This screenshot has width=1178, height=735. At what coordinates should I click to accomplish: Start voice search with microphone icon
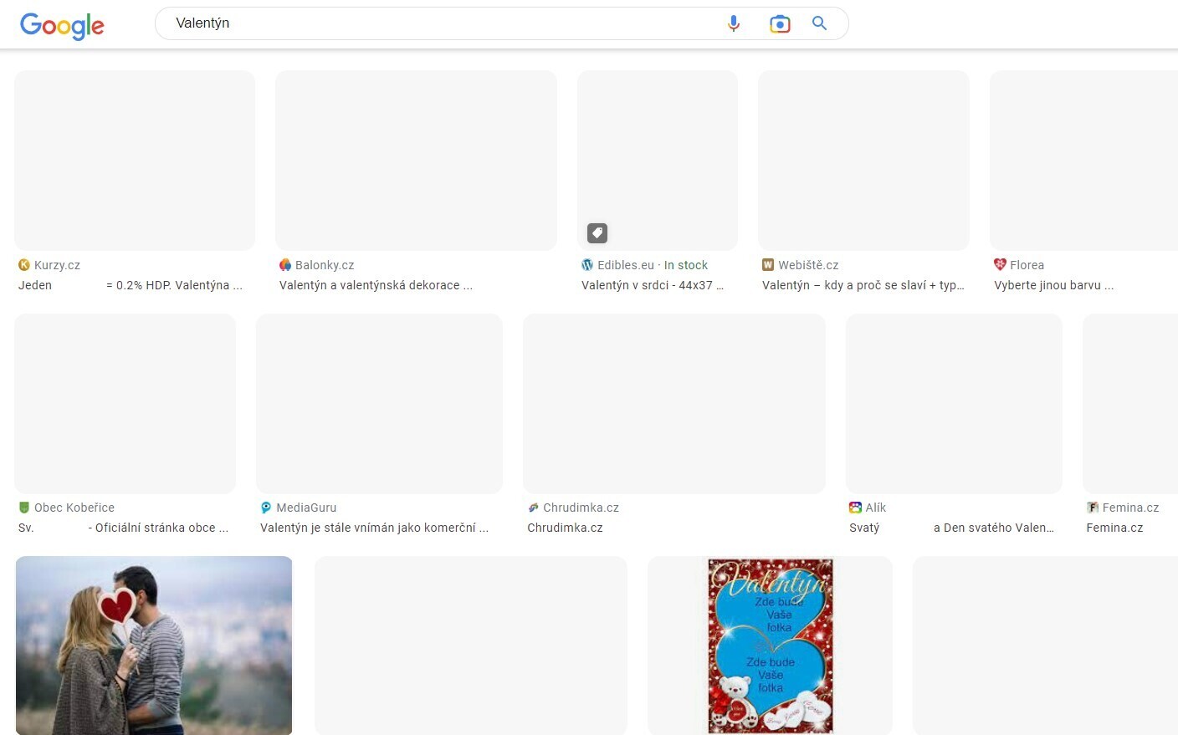(x=734, y=23)
